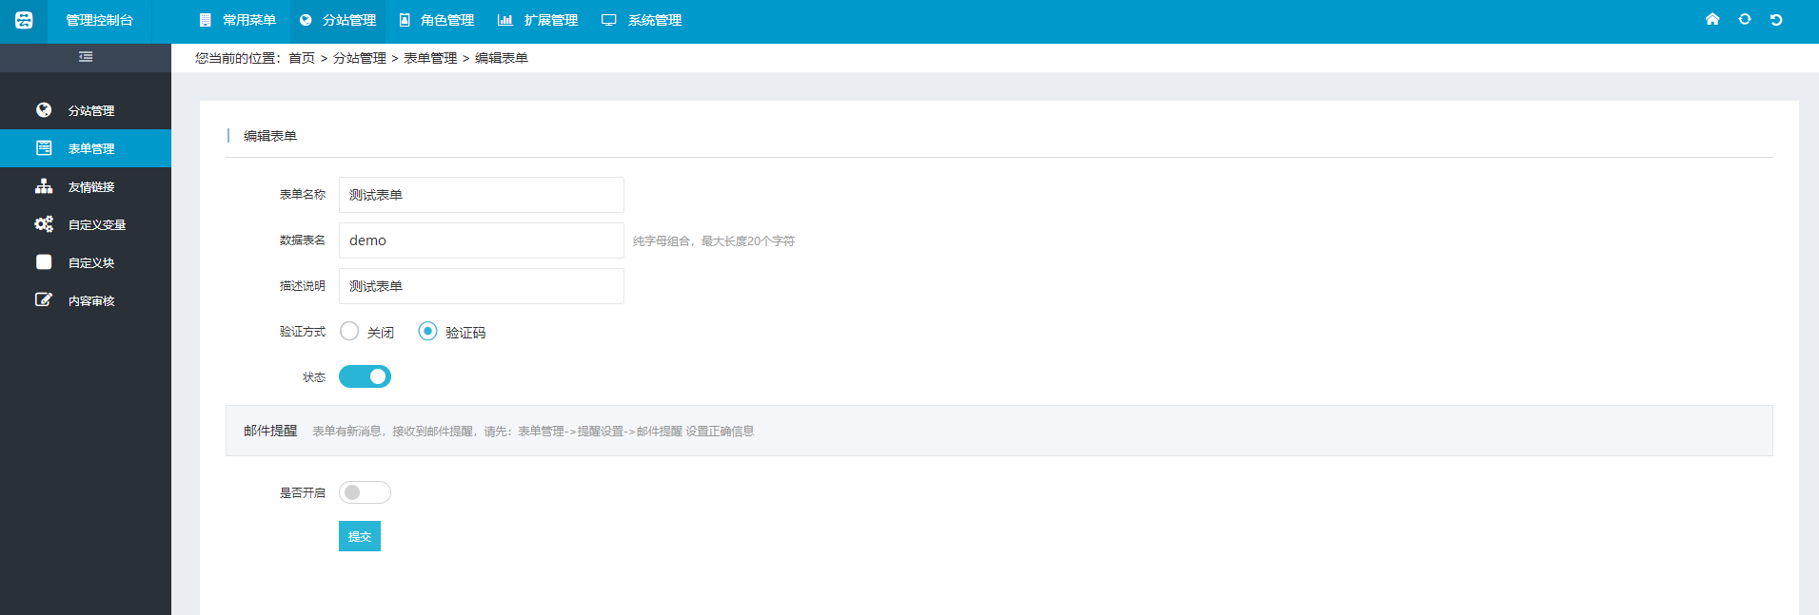Click the 邮件提醒 section heading
1819x615 pixels.
tap(270, 431)
